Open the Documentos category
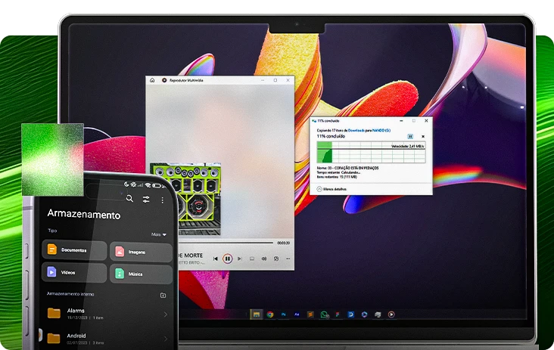 click(x=74, y=249)
